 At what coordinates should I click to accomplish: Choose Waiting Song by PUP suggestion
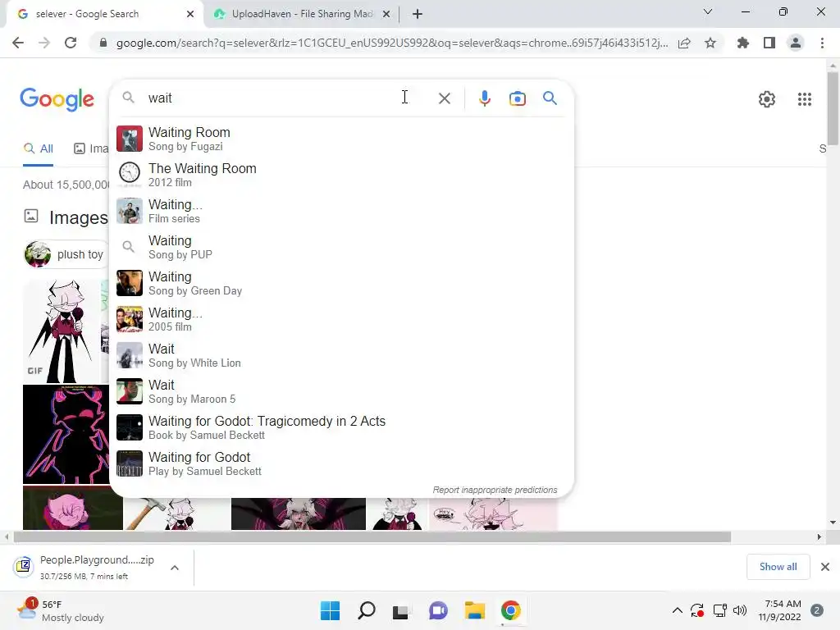(x=341, y=247)
